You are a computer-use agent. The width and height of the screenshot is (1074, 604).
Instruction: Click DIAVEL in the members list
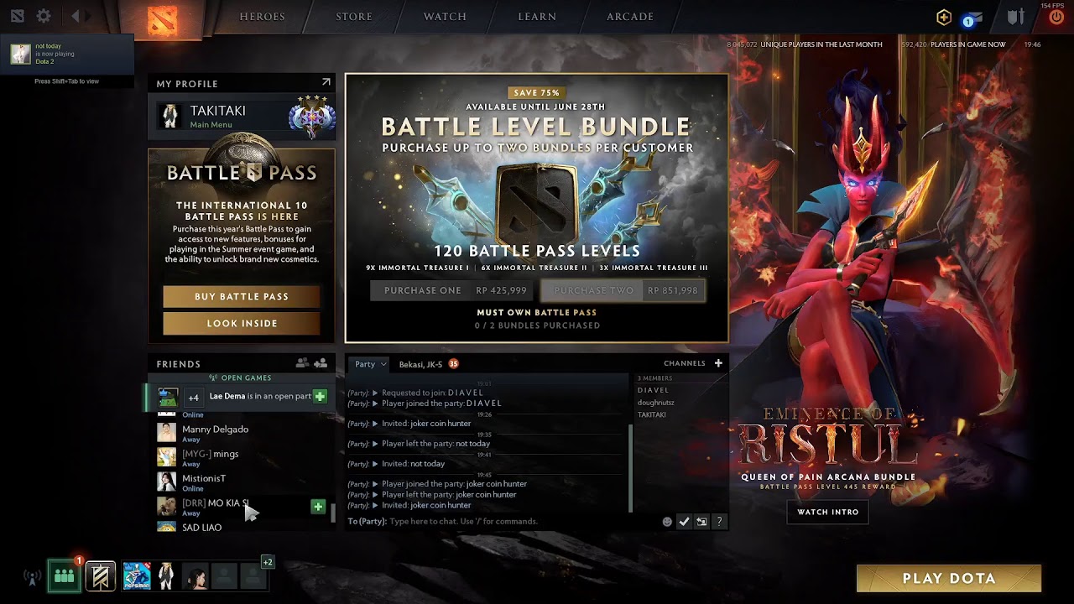click(654, 390)
